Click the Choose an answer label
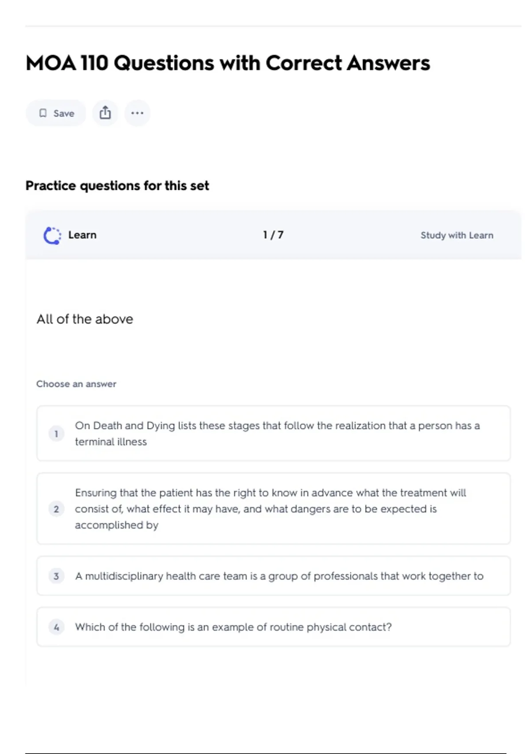The width and height of the screenshot is (532, 754). click(76, 384)
